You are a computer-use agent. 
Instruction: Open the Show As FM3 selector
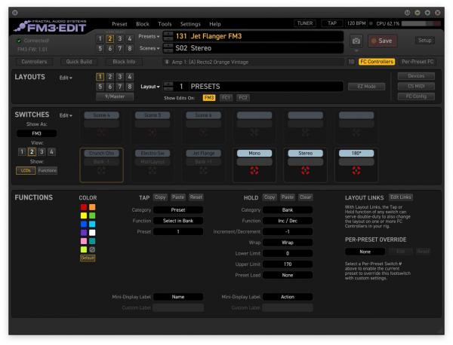36,133
